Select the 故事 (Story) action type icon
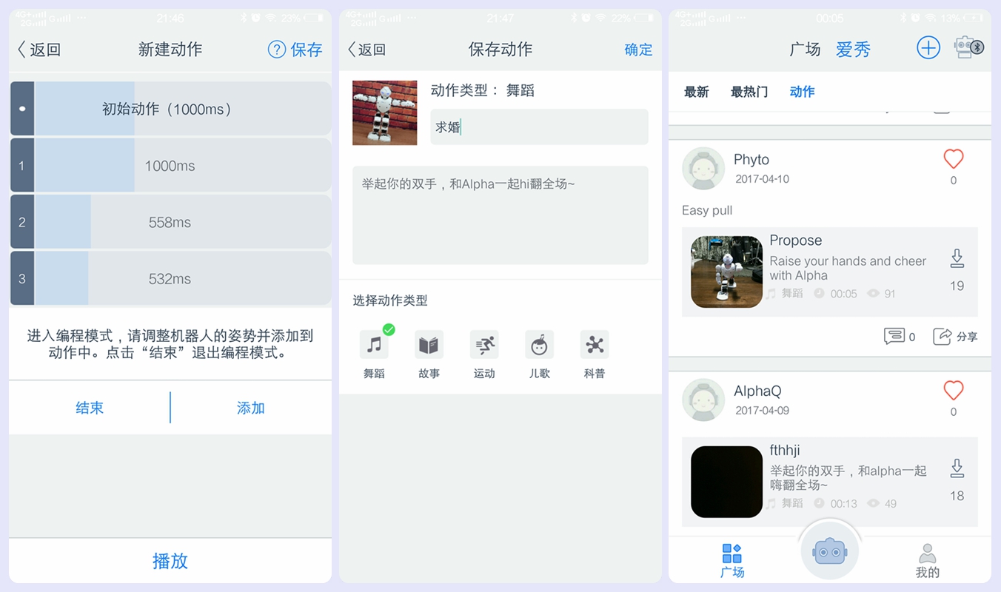1001x592 pixels. click(429, 345)
